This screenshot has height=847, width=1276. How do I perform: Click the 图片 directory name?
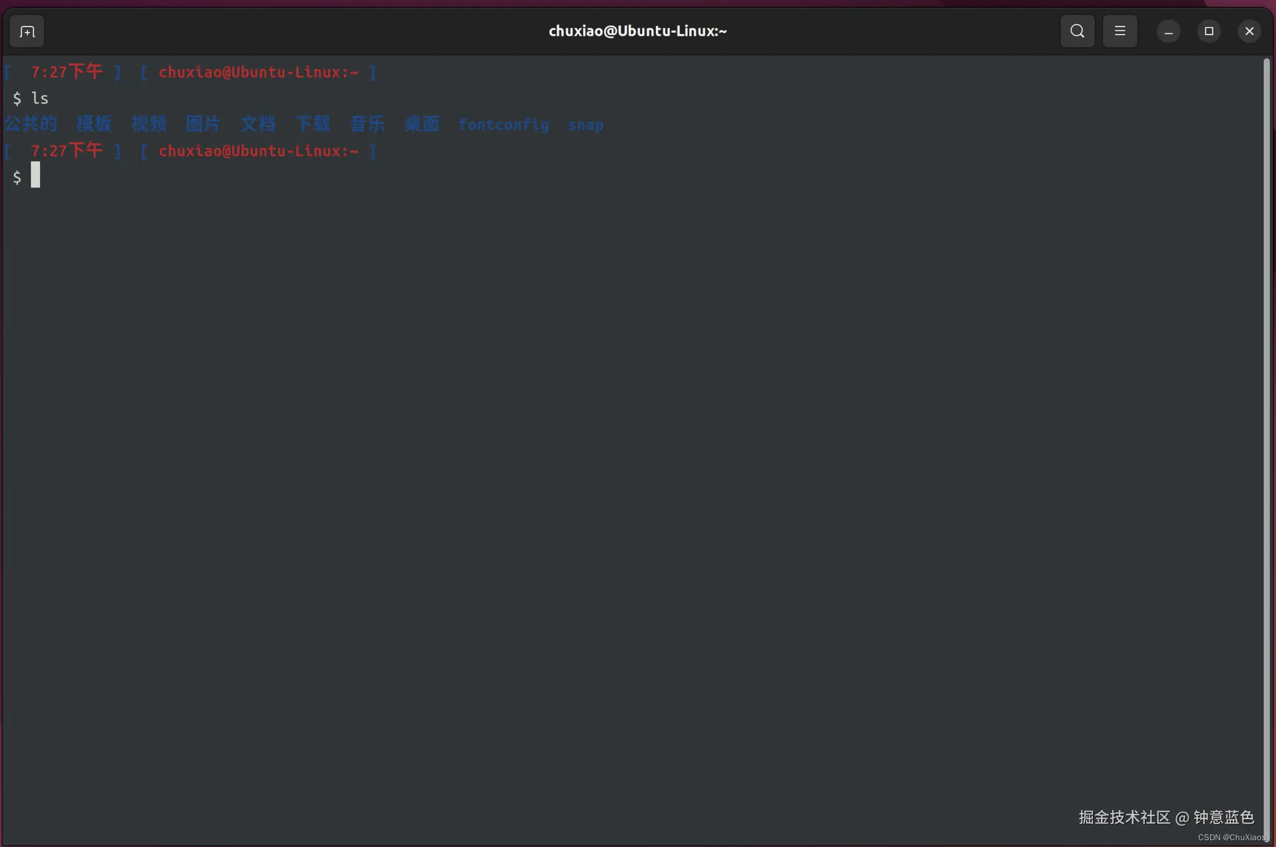pyautogui.click(x=203, y=125)
